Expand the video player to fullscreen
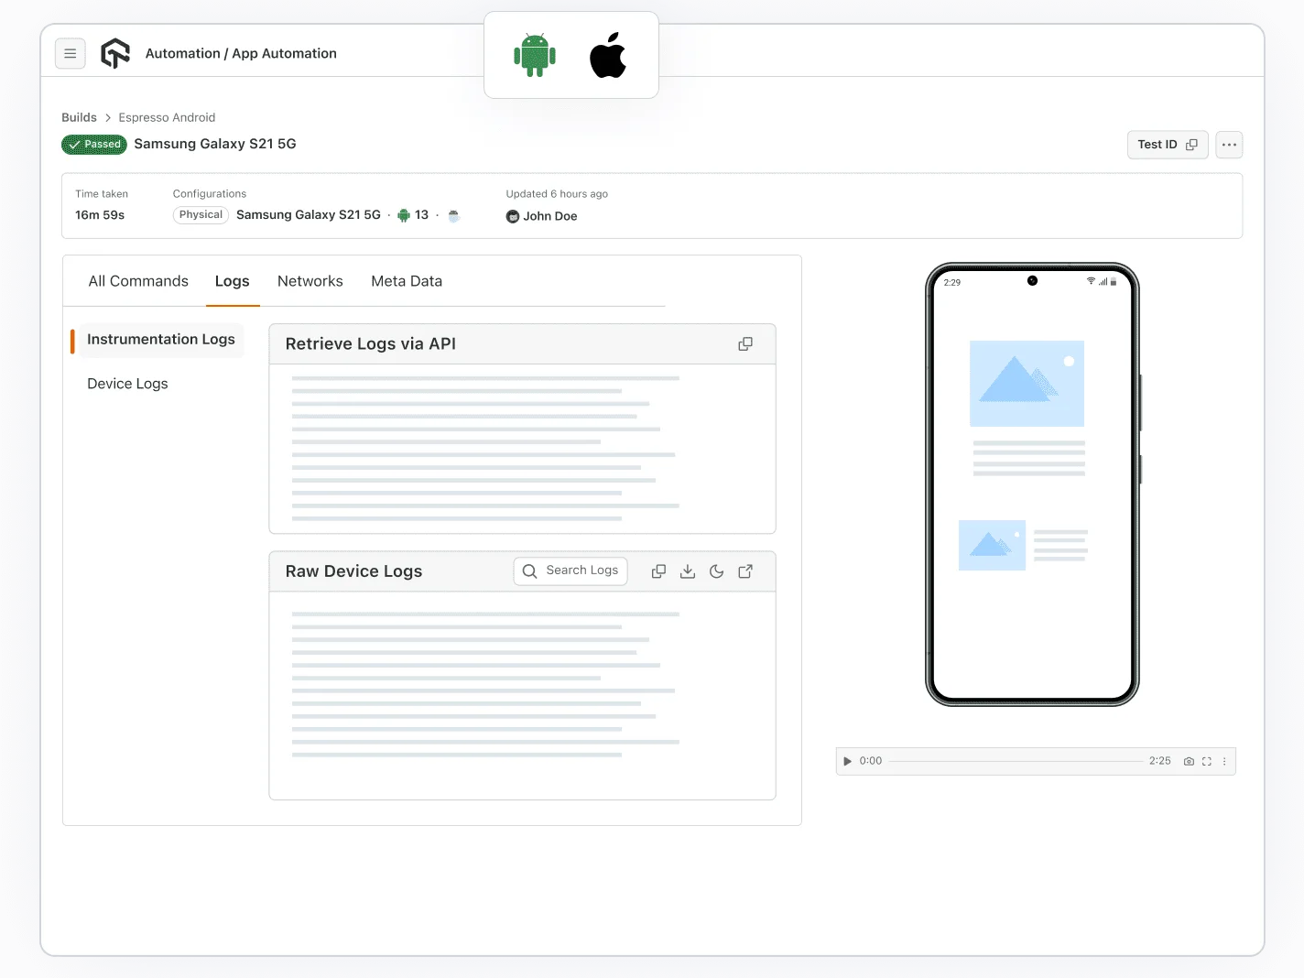 (1207, 761)
